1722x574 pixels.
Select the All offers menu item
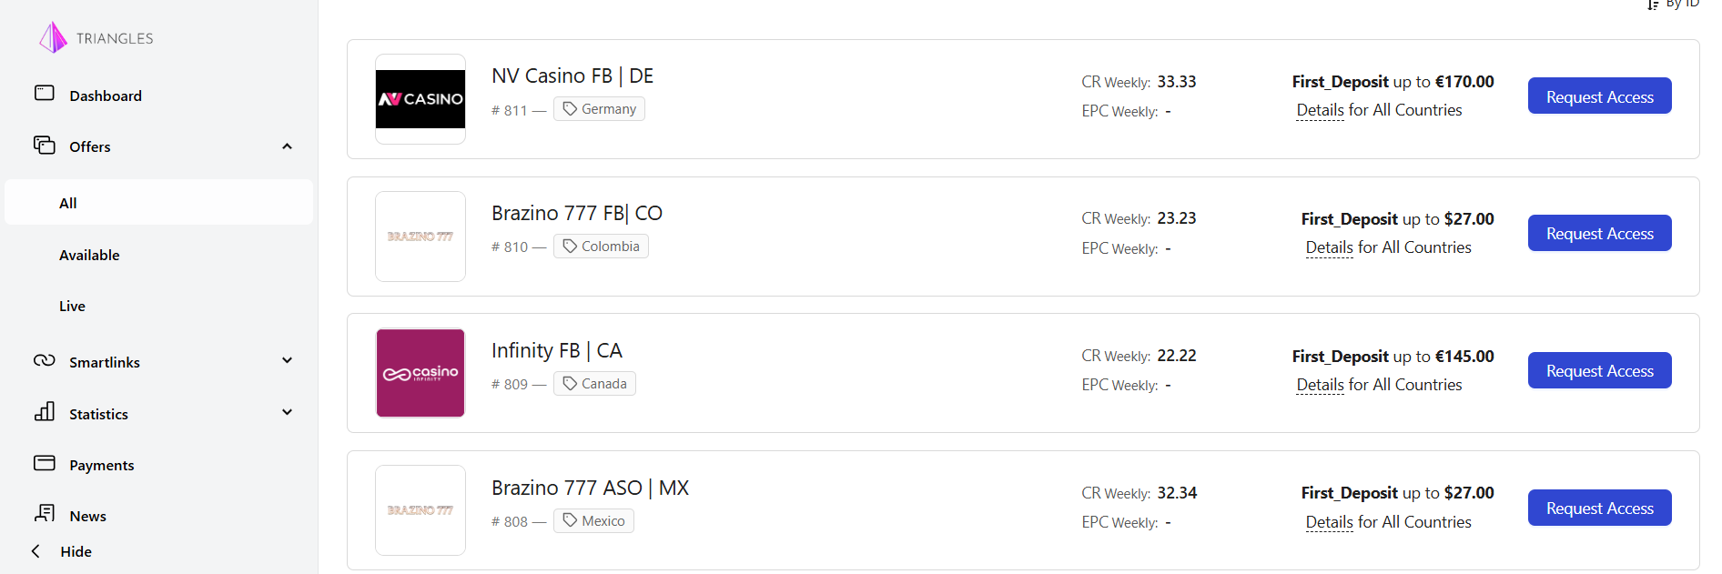[x=68, y=203]
